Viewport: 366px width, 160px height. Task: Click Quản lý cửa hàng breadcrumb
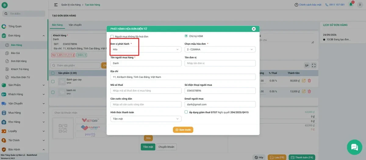tap(71, 5)
